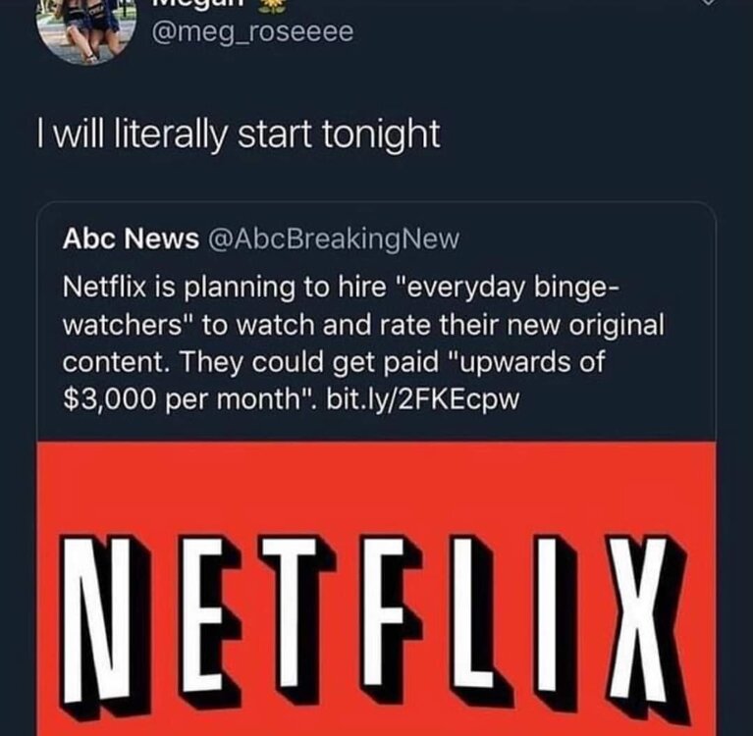Open the @AbcBreakingNew handle
The height and width of the screenshot is (736, 753).
333,238
